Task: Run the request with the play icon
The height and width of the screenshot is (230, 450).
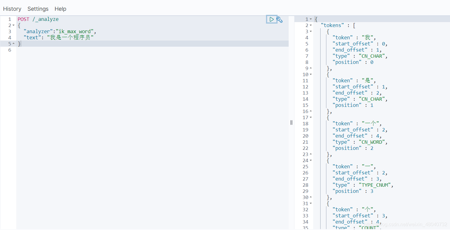Action: [271, 19]
